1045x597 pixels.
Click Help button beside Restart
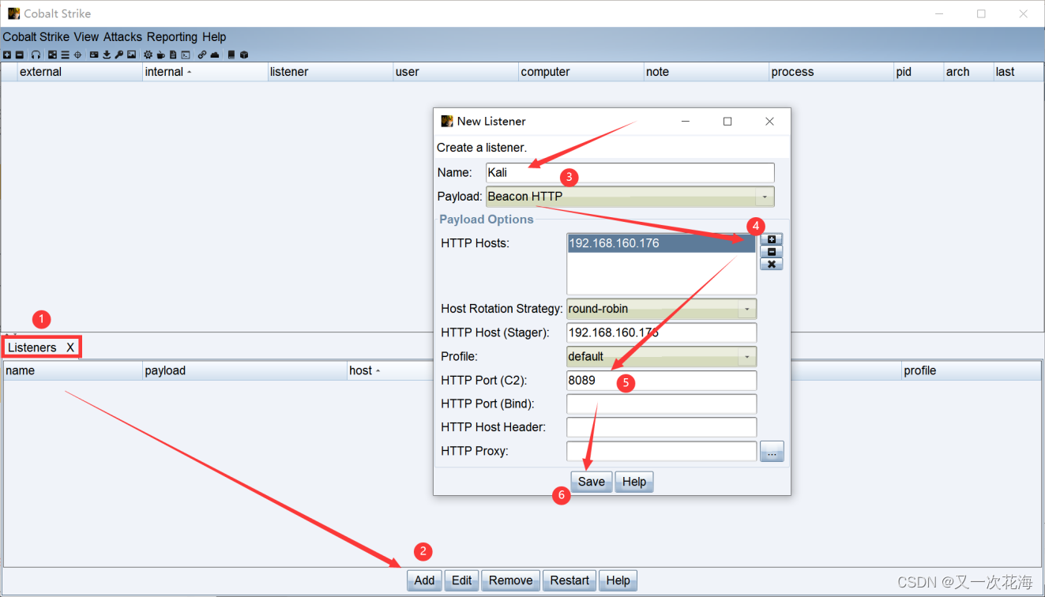[x=618, y=580]
